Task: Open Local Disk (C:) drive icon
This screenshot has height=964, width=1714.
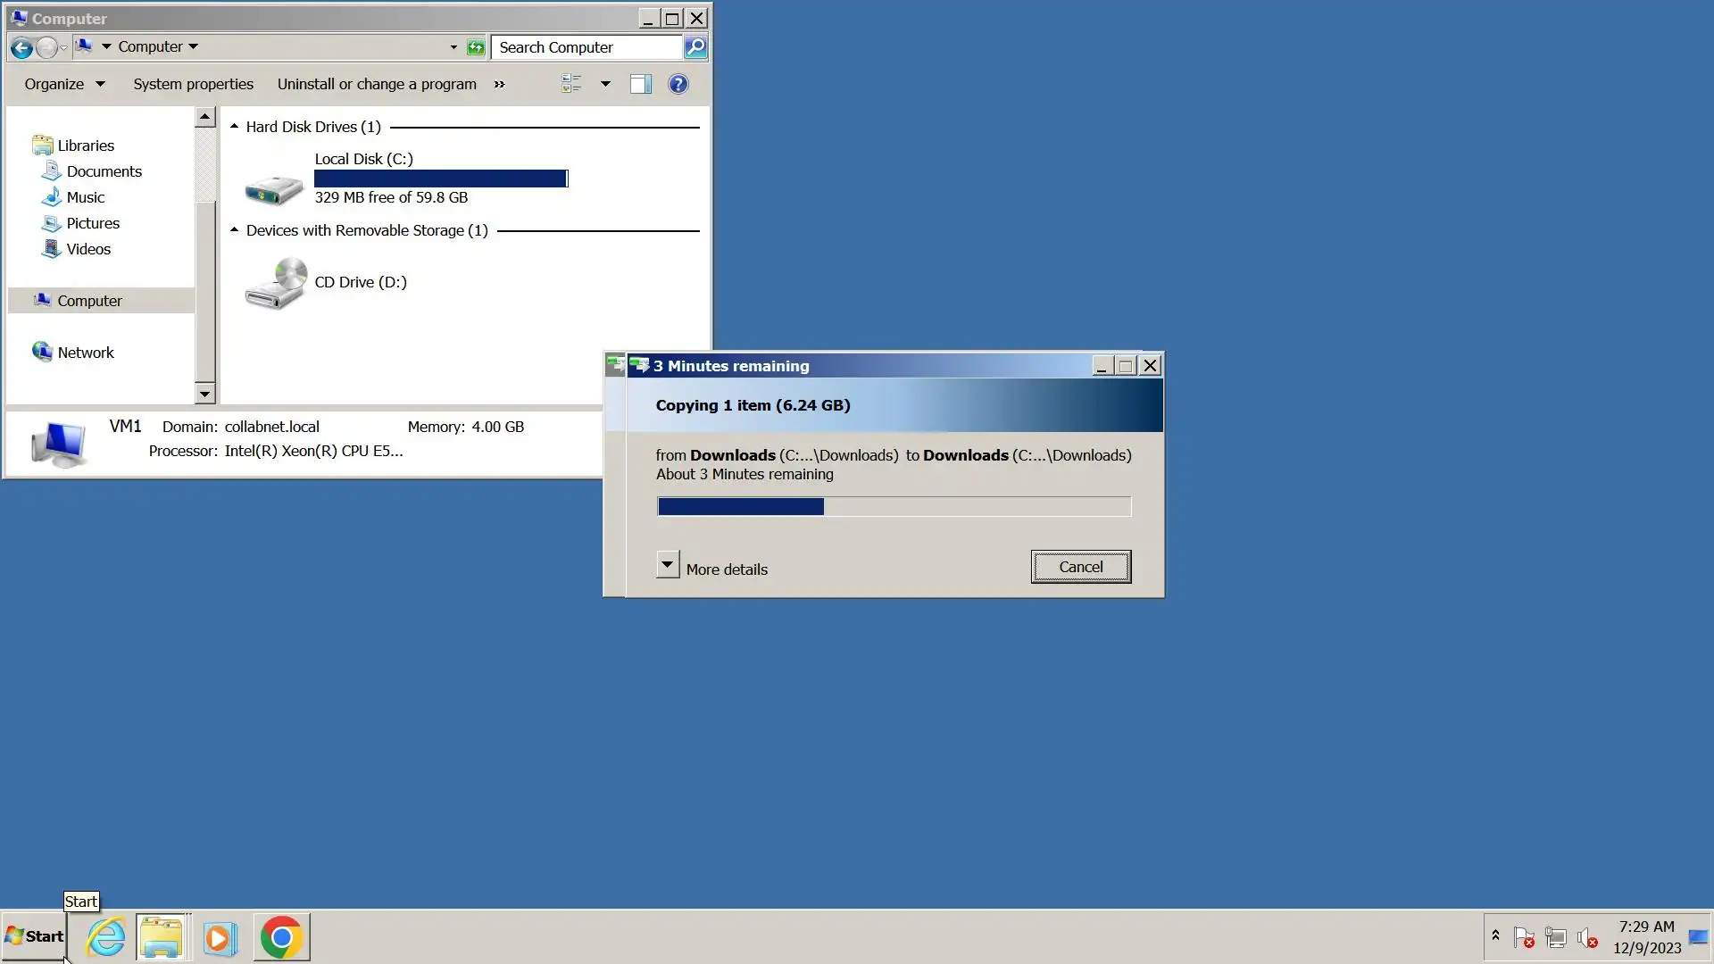Action: 275,186
